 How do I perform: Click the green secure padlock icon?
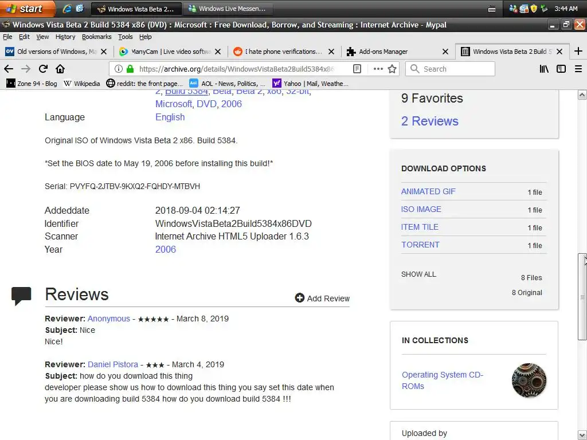[x=130, y=69]
